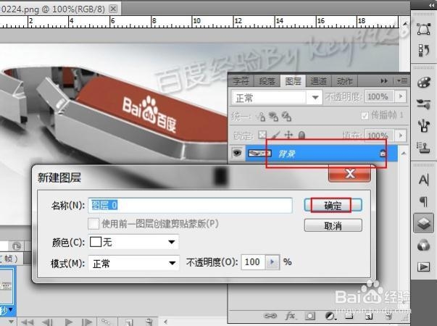
Task: Play the animation
Action: coord(68,322)
